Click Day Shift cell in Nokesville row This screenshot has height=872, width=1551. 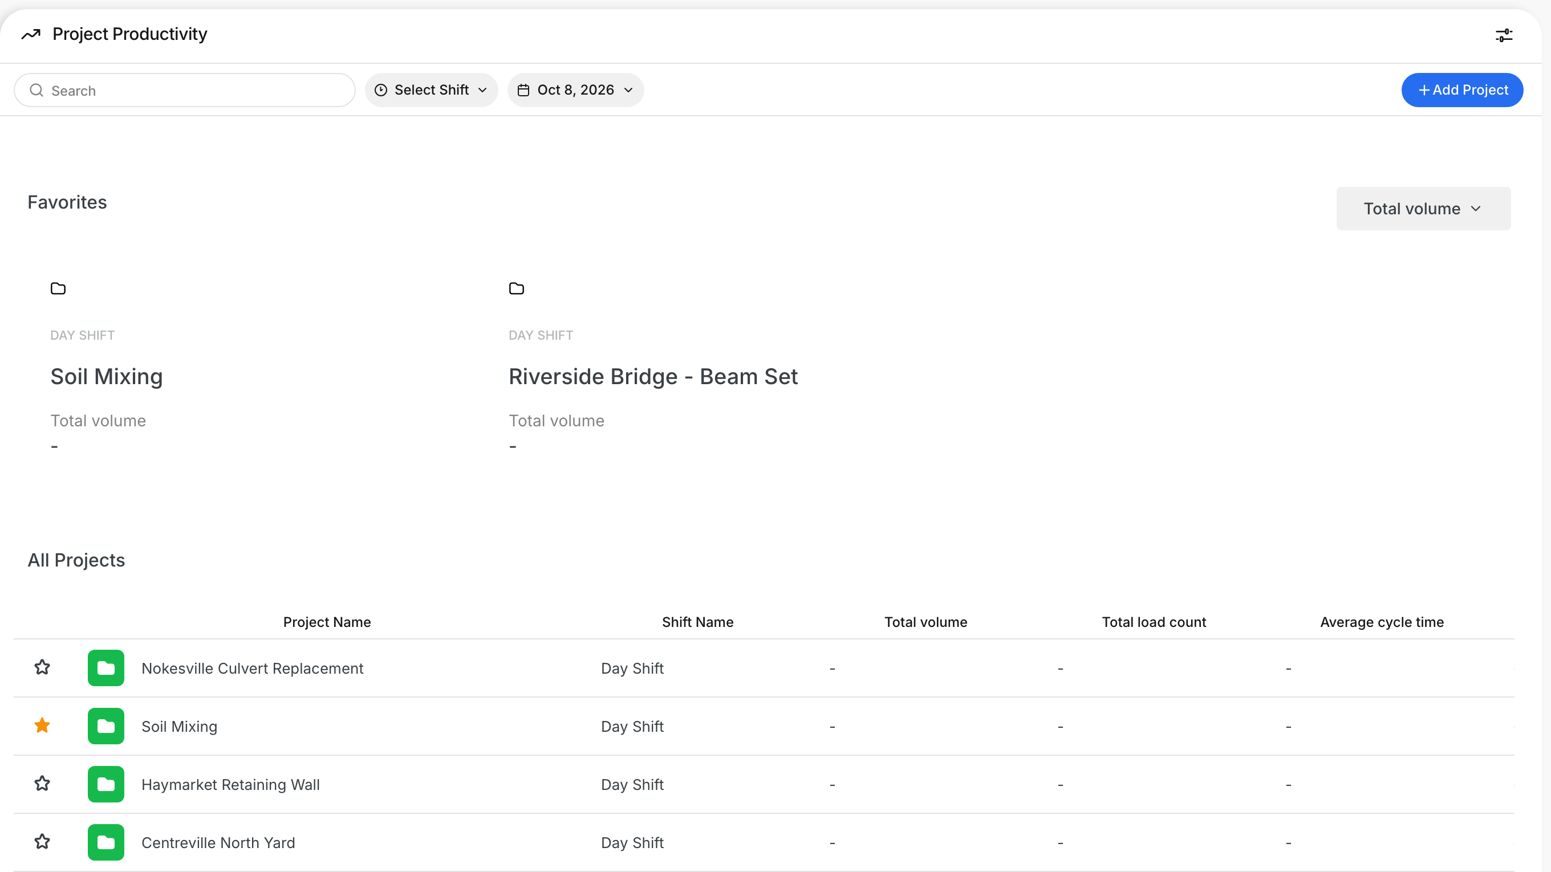(x=632, y=669)
